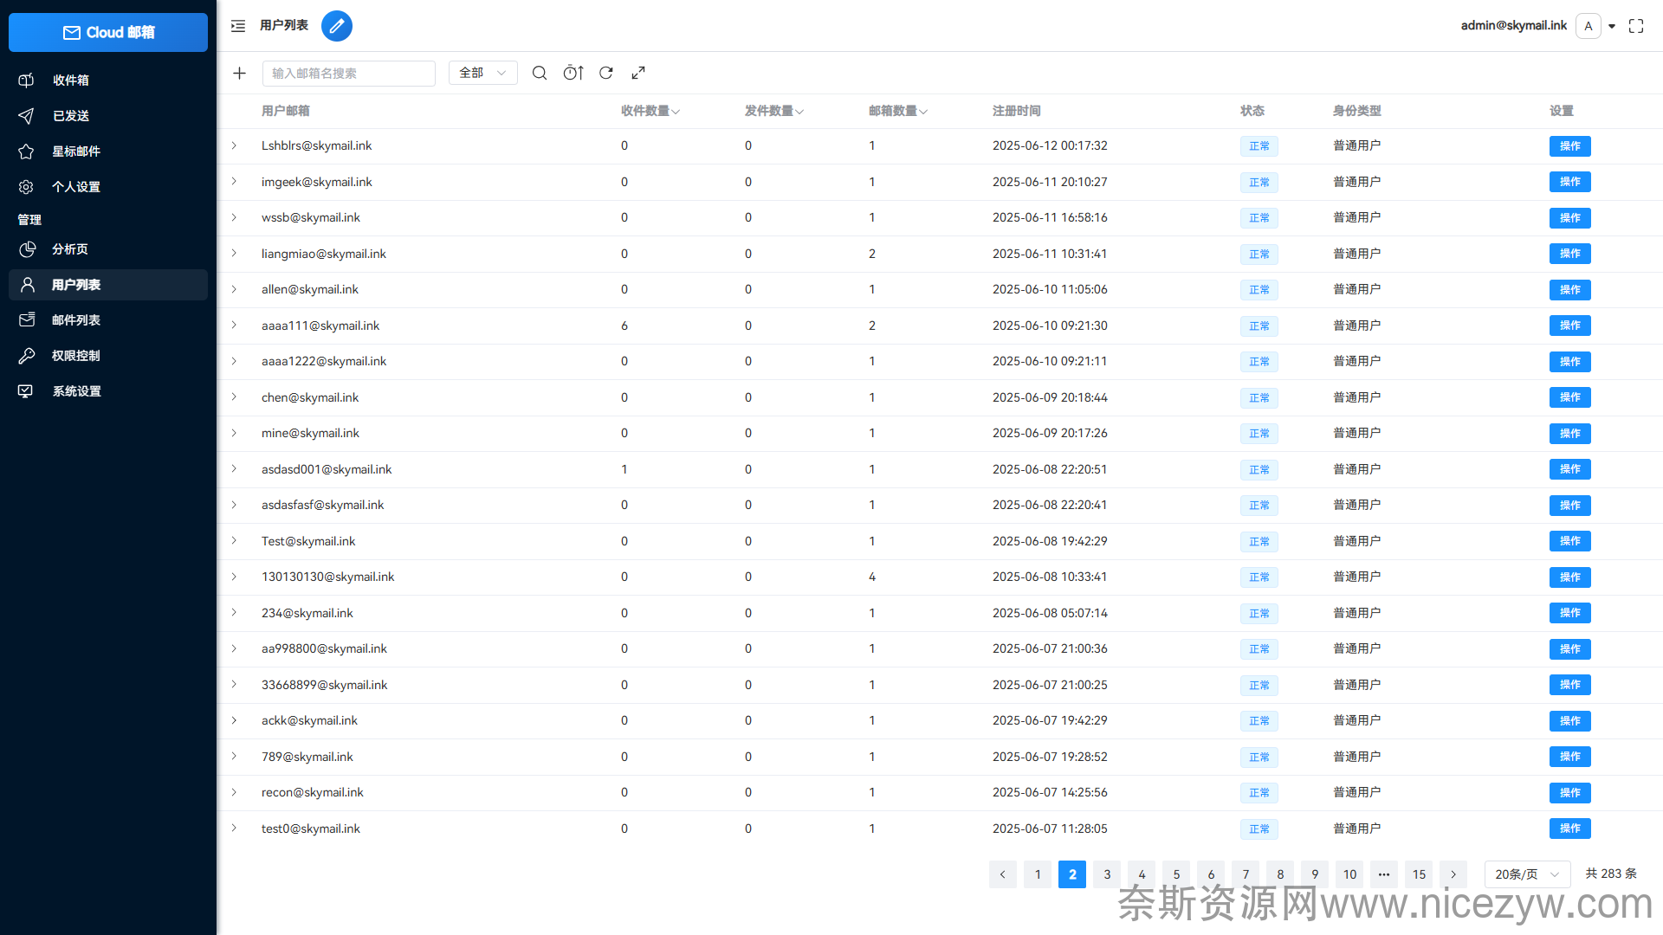Toggle fullscreen icon at top right
The image size is (1663, 935).
(x=1635, y=26)
